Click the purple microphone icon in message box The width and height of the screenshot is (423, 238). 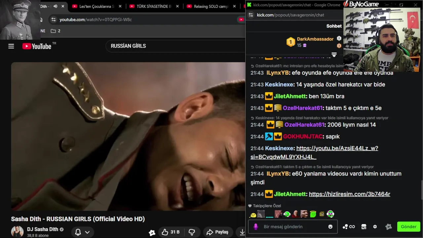point(255,227)
